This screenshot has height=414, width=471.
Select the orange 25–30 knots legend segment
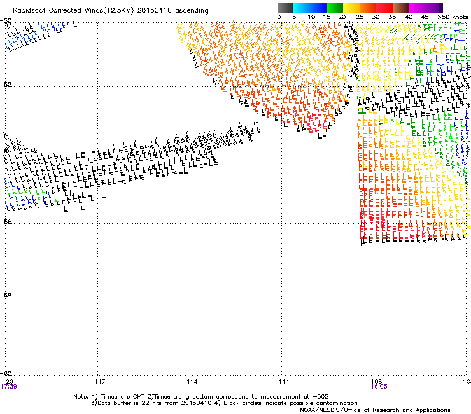pos(368,8)
